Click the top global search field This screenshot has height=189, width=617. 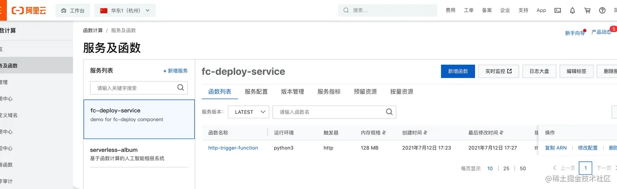[x=388, y=11]
